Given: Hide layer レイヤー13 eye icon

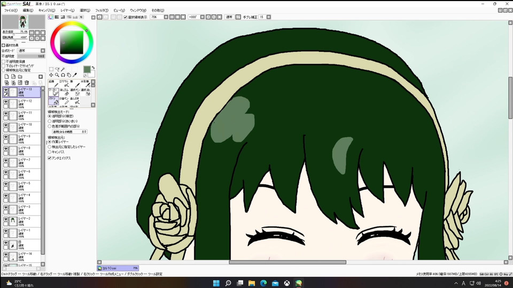Looking at the screenshot, I should pos(5,90).
